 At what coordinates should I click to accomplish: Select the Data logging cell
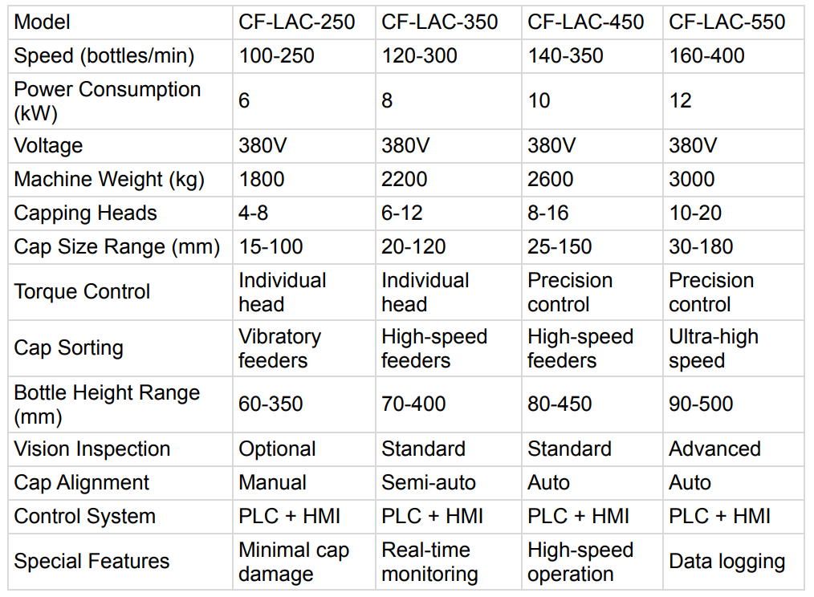coord(726,562)
